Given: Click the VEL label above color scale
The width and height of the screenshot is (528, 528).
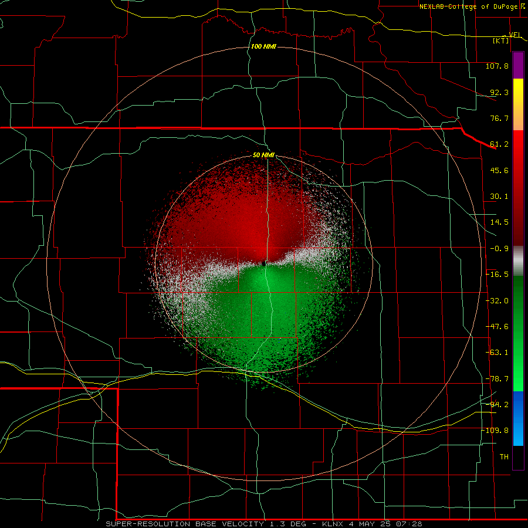Looking at the screenshot, I should 515,35.
